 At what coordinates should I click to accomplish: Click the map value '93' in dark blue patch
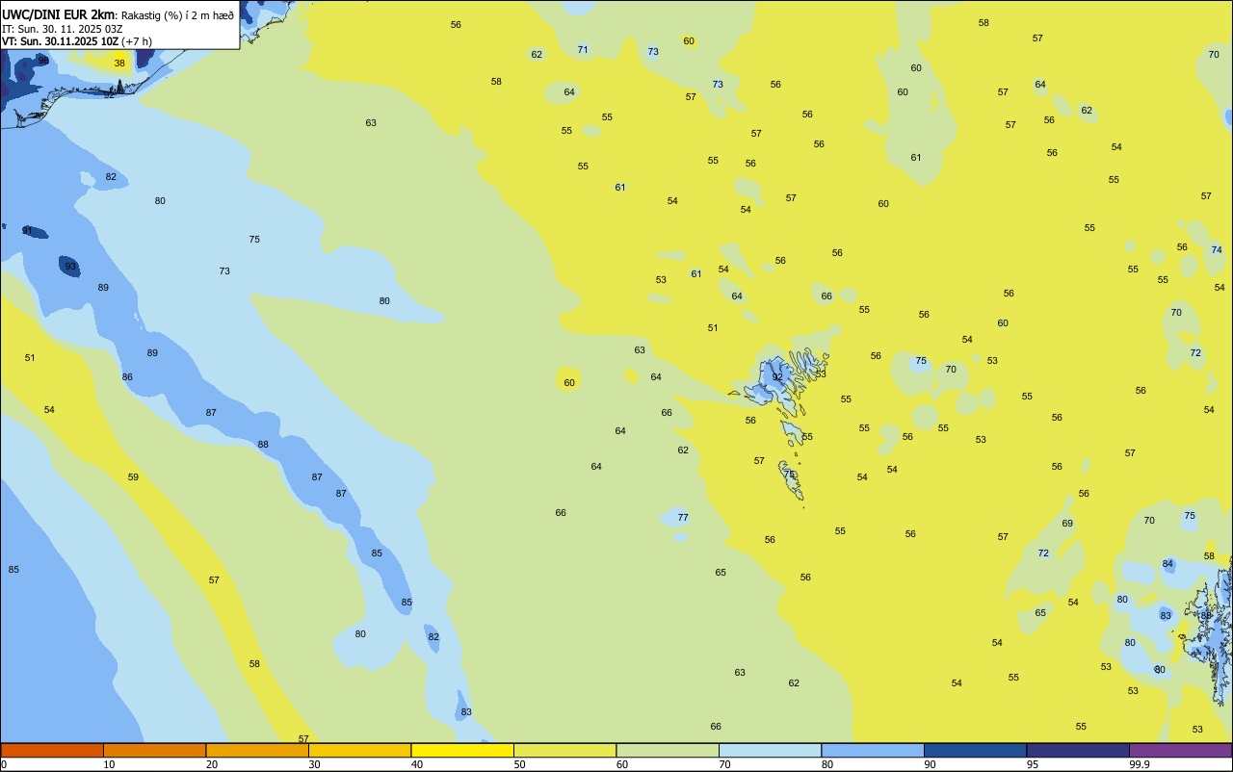pyautogui.click(x=70, y=267)
